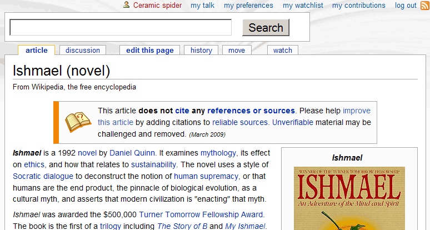The height and width of the screenshot is (230, 430).
Task: Open the history tab
Action: click(x=201, y=50)
